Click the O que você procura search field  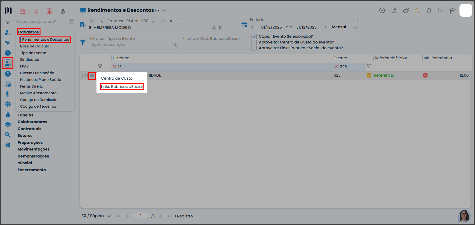click(x=36, y=22)
